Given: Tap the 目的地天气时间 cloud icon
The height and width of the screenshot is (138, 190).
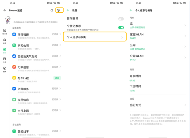Looking at the screenshot, I should point(14,56).
